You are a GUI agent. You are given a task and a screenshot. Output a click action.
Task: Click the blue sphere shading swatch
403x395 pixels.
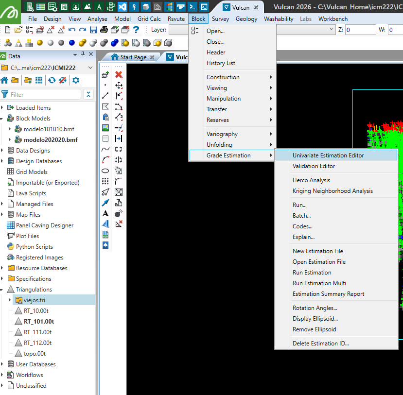pyautogui.click(x=72, y=43)
